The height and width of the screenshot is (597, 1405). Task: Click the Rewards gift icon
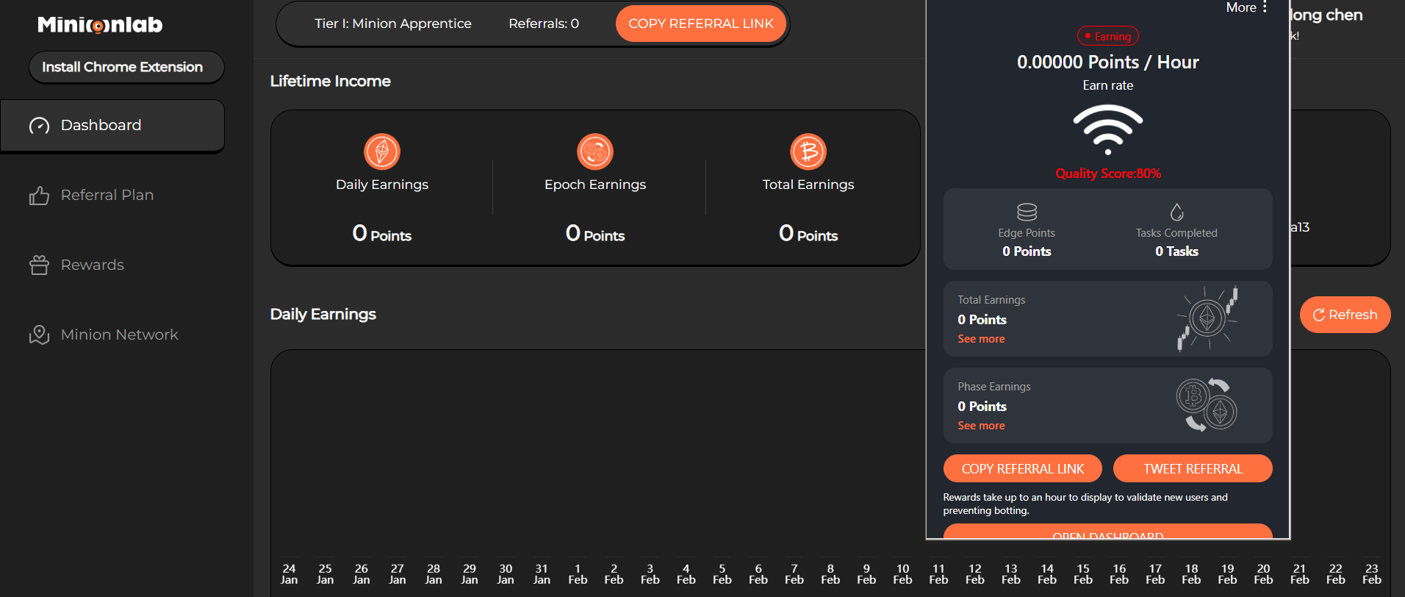point(39,265)
